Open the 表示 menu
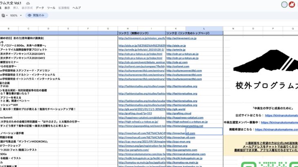This screenshot has height=167, width=298. click(7, 8)
